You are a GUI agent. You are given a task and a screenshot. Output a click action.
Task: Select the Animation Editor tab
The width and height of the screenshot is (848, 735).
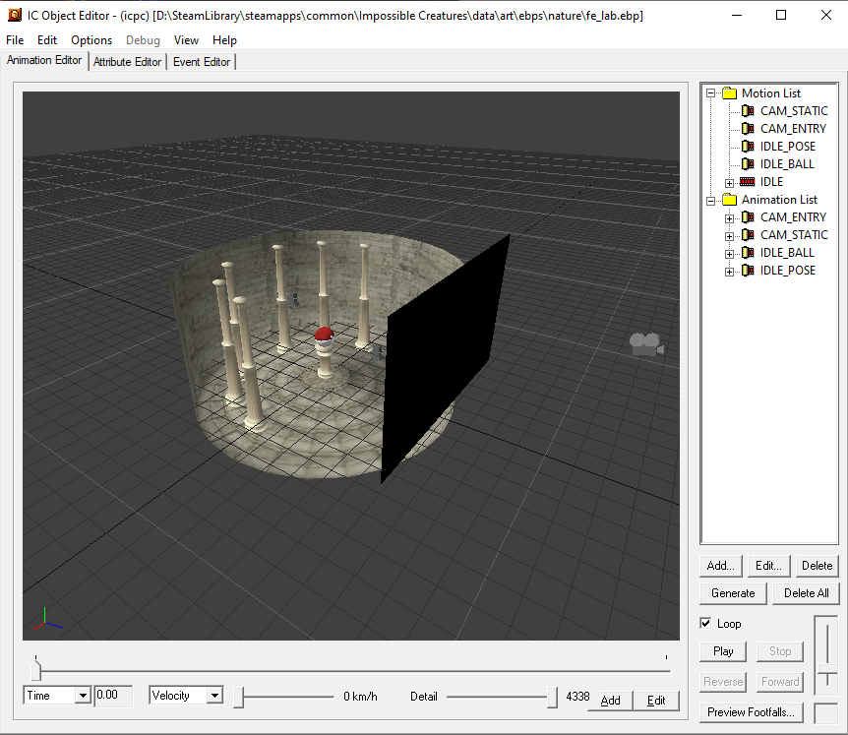pyautogui.click(x=44, y=60)
